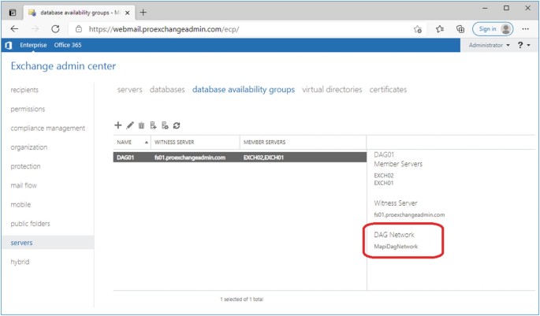Click the Sign in profile button
Viewport: 540px width, 316px height.
(x=493, y=29)
